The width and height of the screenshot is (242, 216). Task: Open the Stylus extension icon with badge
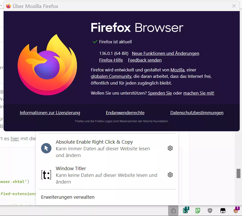coord(186,210)
